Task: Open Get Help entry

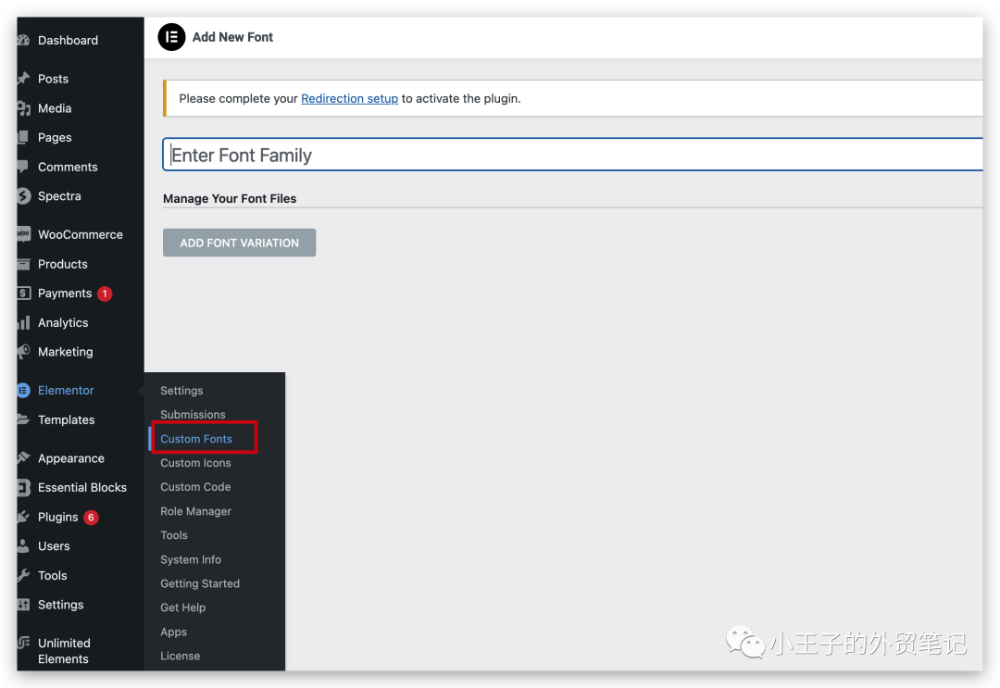Action: 183,607
